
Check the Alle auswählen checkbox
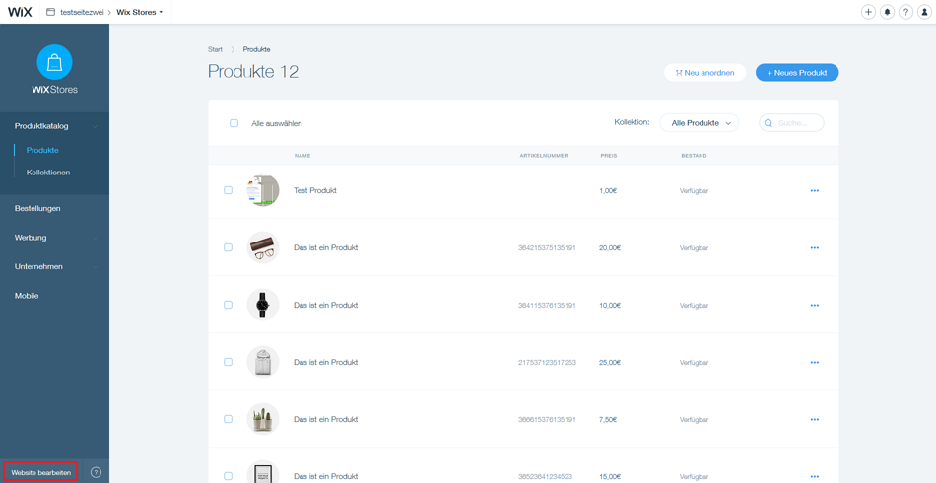click(234, 123)
